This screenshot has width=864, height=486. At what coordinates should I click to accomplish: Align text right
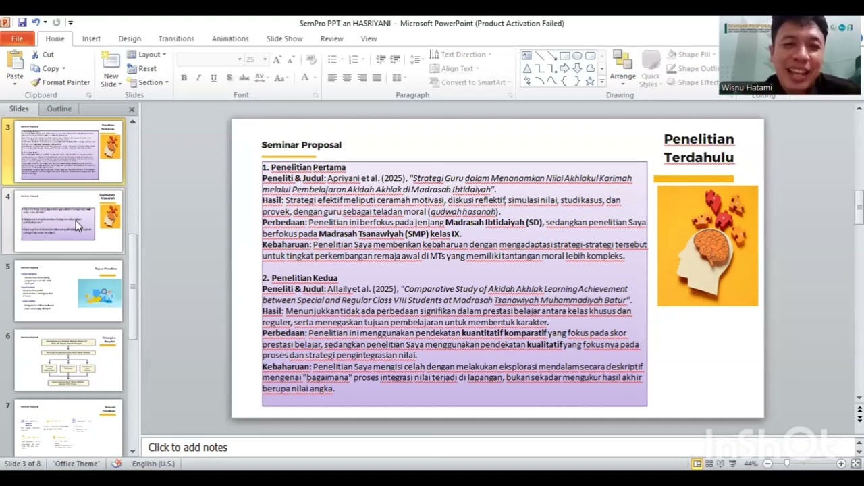point(362,78)
